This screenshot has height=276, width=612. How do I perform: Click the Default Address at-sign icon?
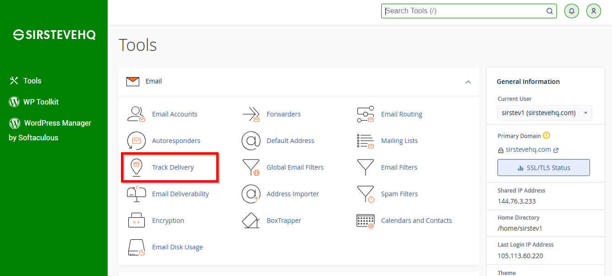click(251, 141)
